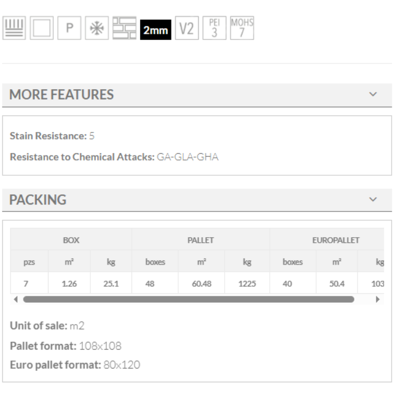The height and width of the screenshot is (400, 400).
Task: Click the brick laying pattern icon
Action: 124,29
